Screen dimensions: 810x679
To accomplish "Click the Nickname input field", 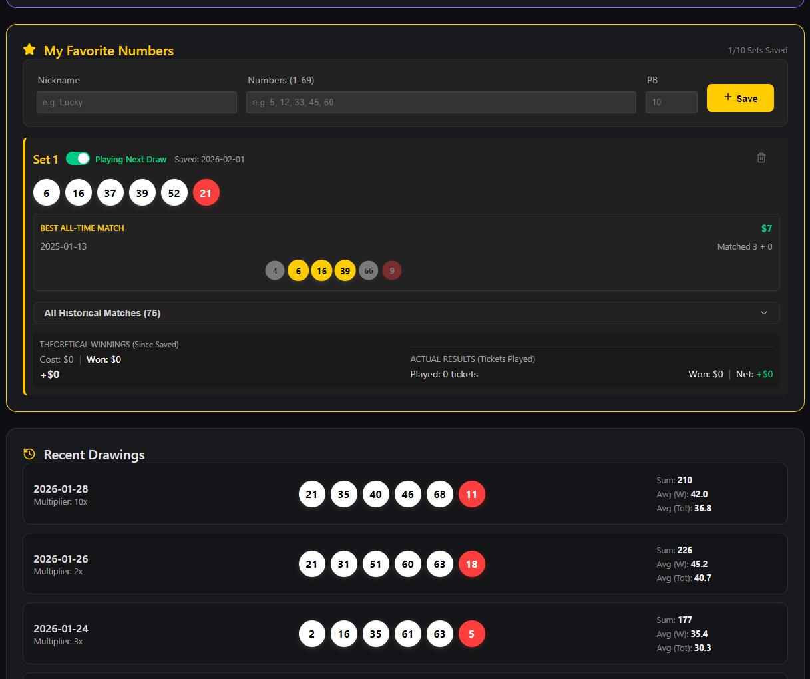I will point(136,102).
